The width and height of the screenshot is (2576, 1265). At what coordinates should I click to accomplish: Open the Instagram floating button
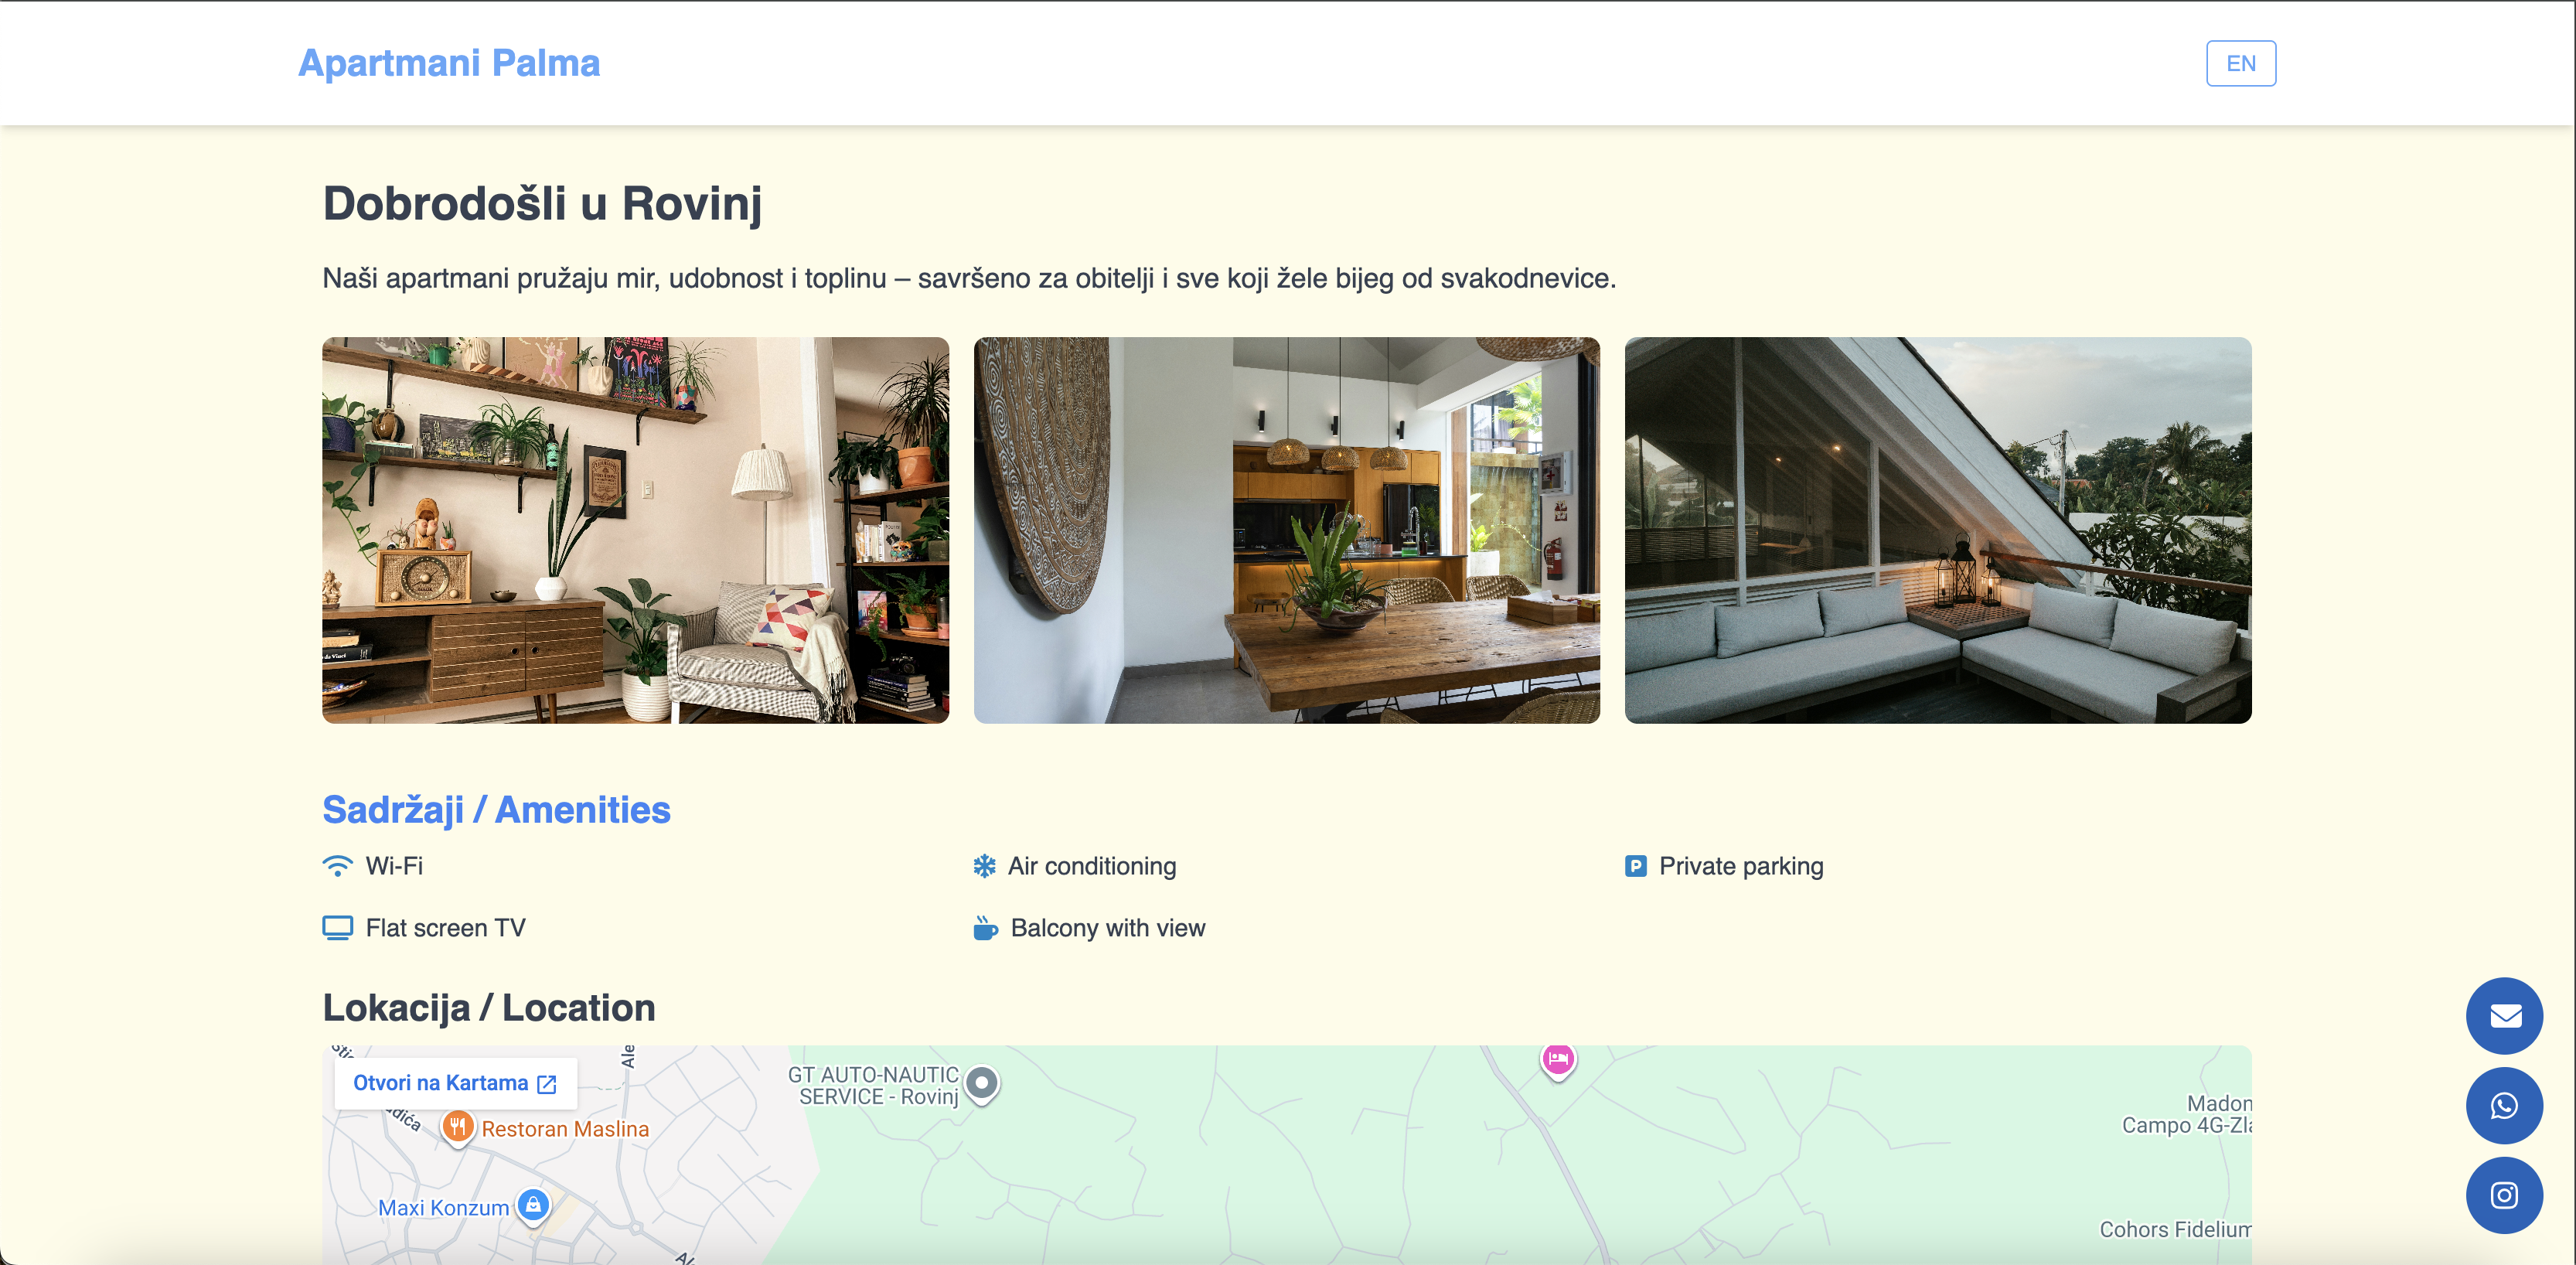(x=2503, y=1196)
